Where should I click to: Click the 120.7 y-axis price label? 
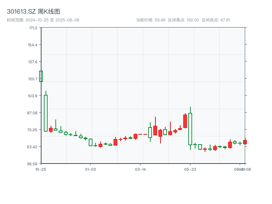pyautogui.click(x=33, y=79)
